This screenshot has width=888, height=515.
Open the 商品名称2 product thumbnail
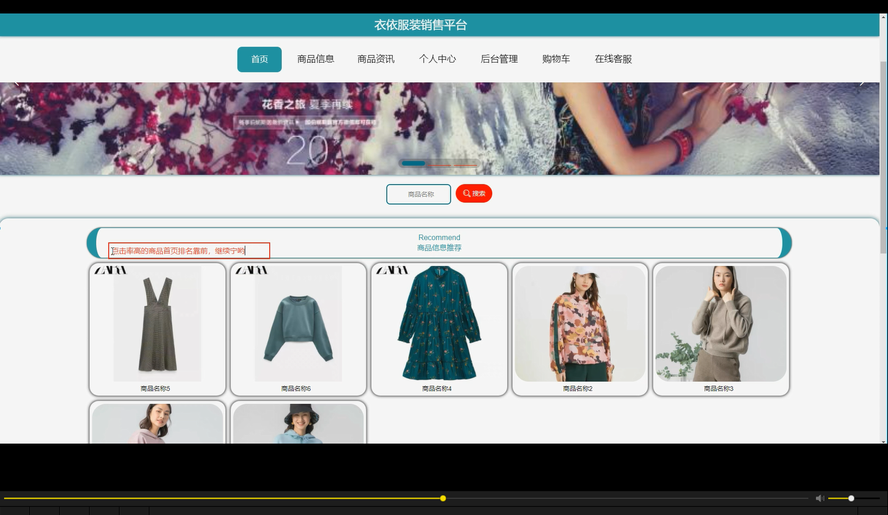[x=579, y=324]
